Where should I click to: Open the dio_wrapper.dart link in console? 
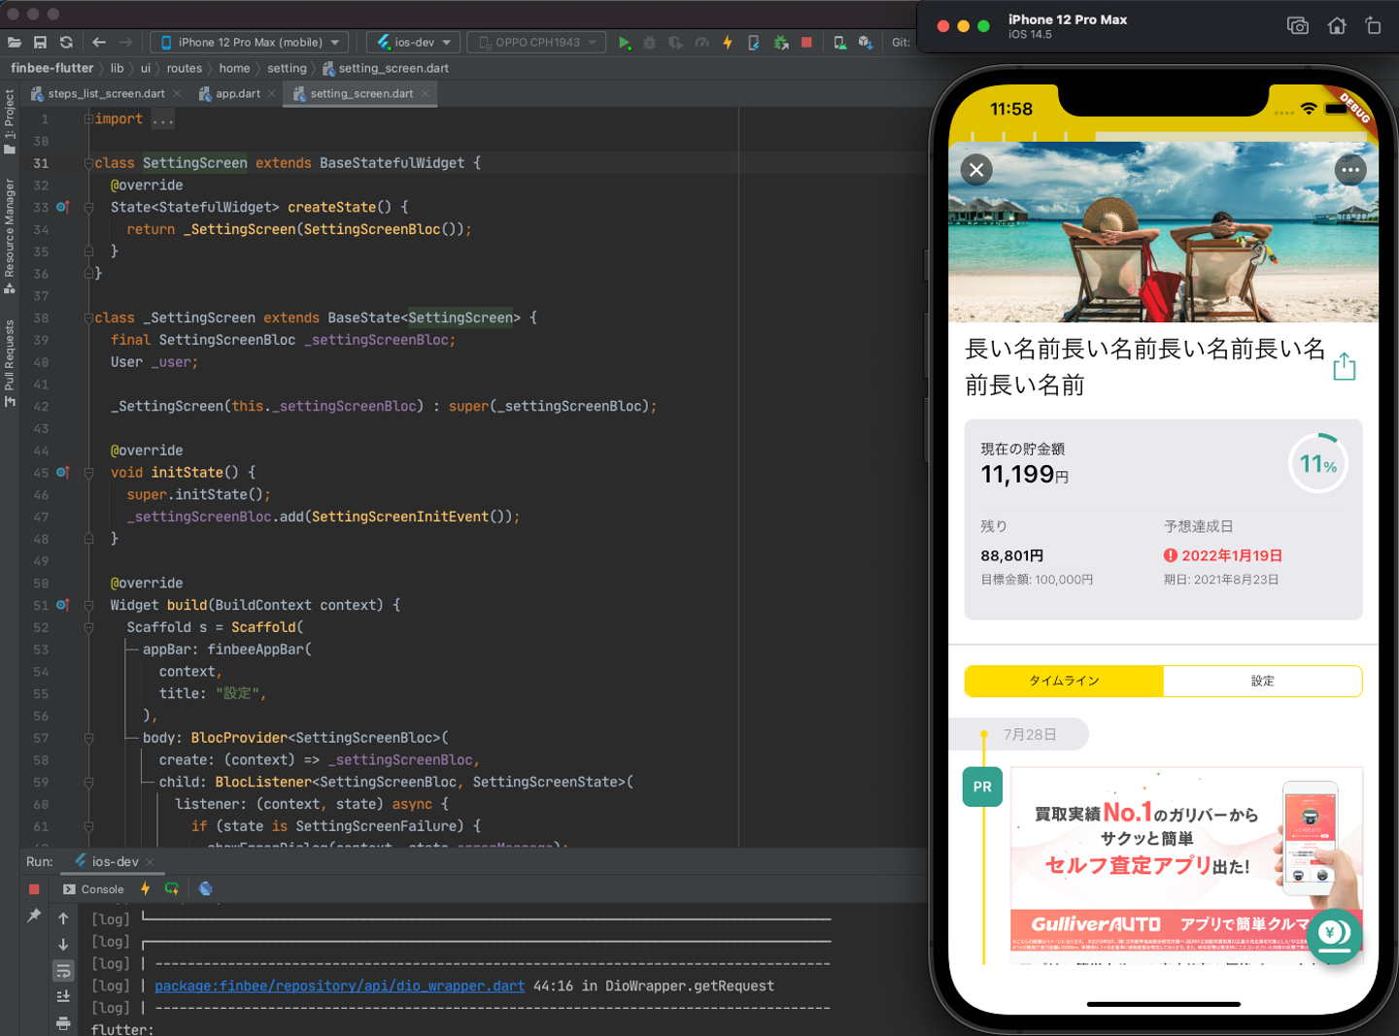339,986
